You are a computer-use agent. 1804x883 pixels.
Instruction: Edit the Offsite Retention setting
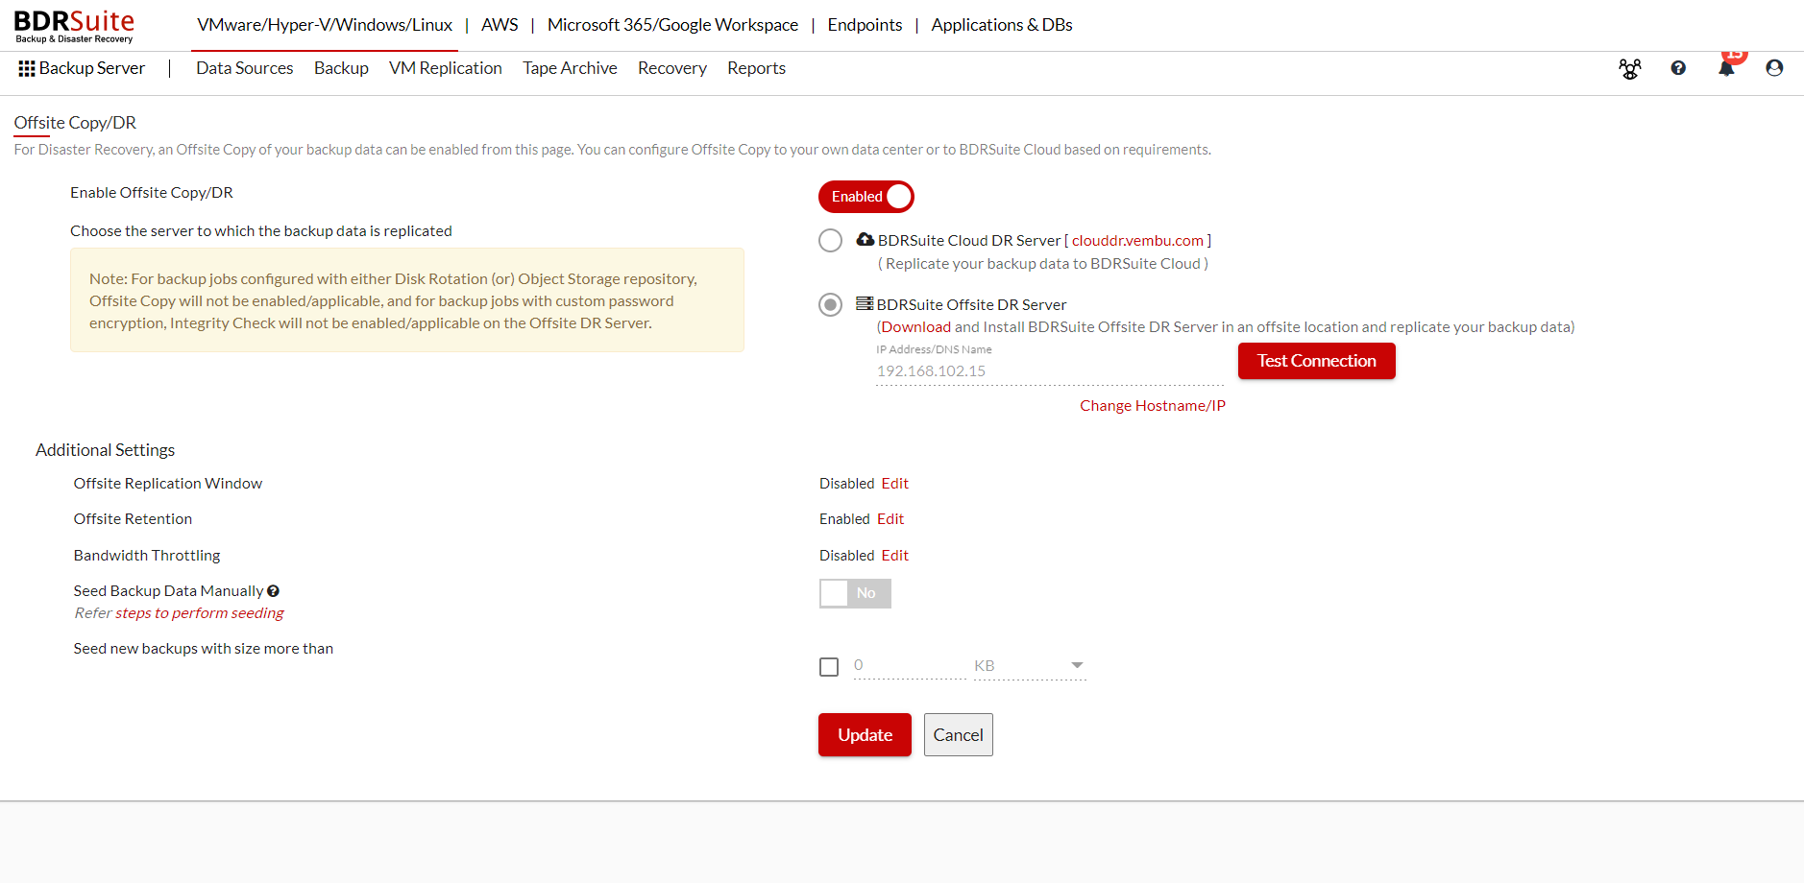[890, 519]
